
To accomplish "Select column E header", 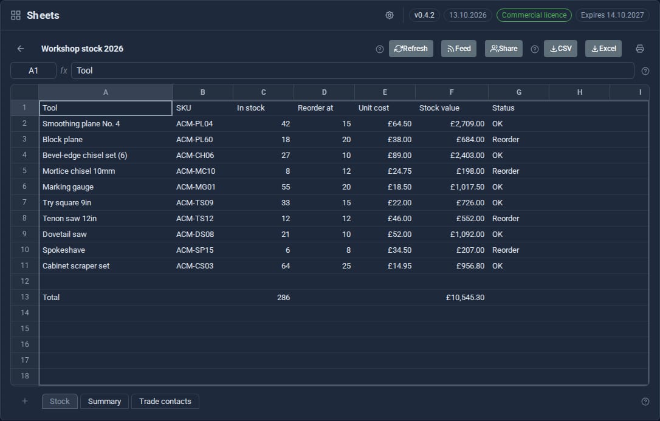I will coord(385,92).
